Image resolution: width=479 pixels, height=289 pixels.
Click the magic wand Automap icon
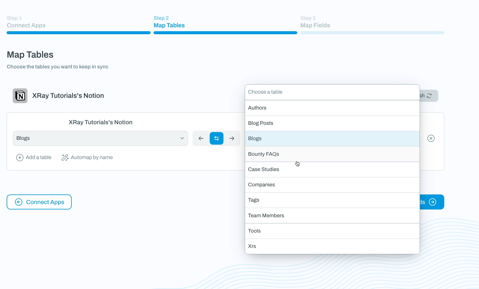(65, 158)
